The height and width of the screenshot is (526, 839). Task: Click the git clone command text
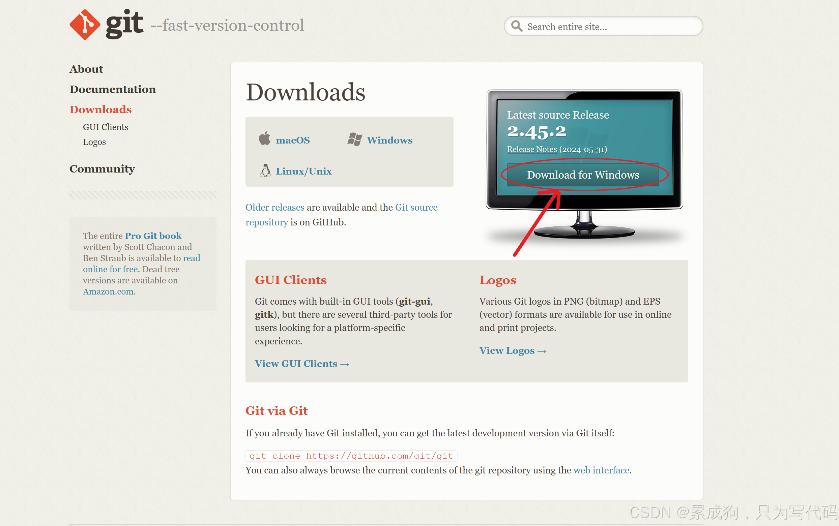pos(351,456)
